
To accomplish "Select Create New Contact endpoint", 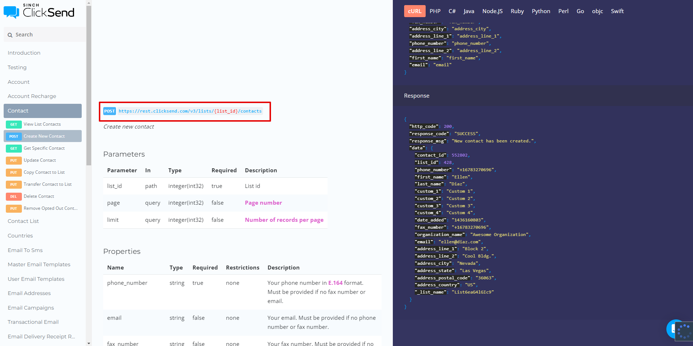I will pos(43,136).
